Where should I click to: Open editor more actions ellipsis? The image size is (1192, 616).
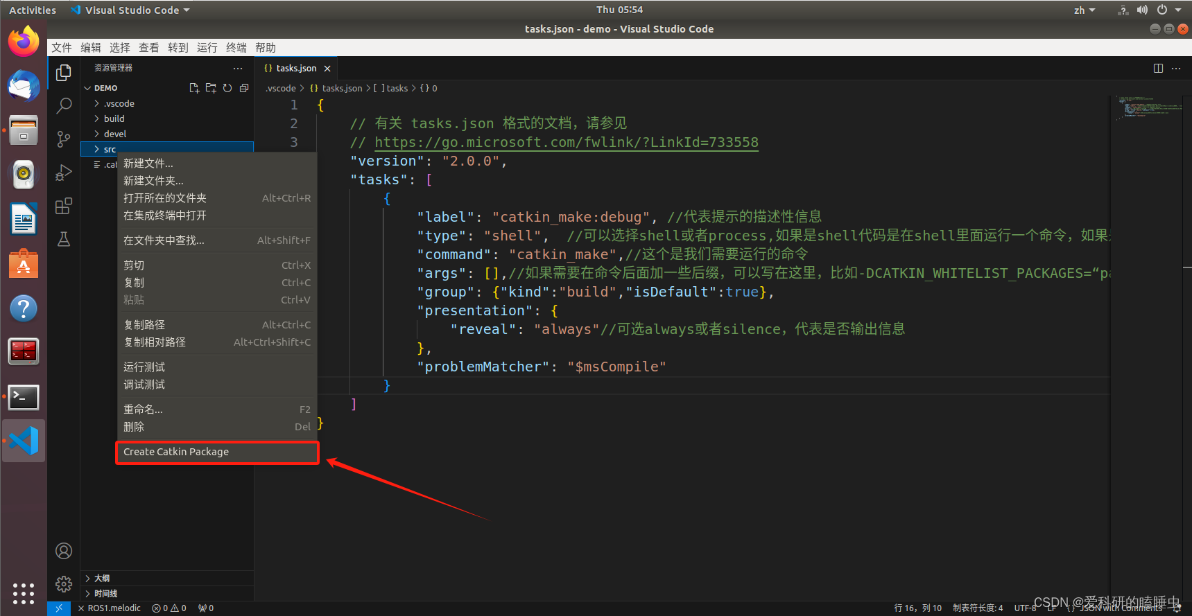click(1176, 68)
